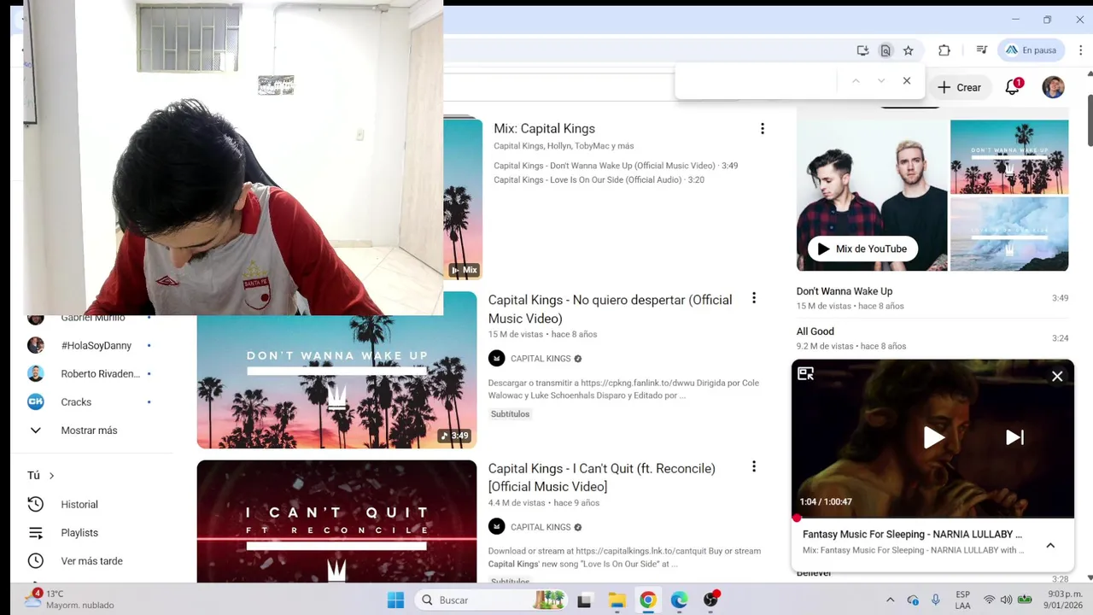Skip to next video in miniplayer

click(x=1014, y=437)
